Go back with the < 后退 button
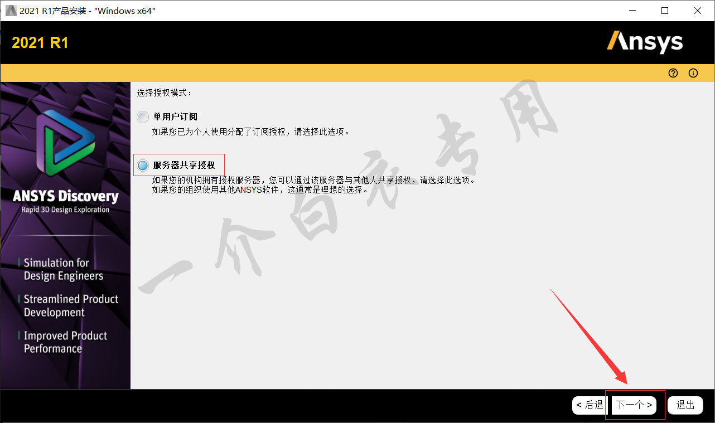The image size is (715, 423). pyautogui.click(x=590, y=405)
